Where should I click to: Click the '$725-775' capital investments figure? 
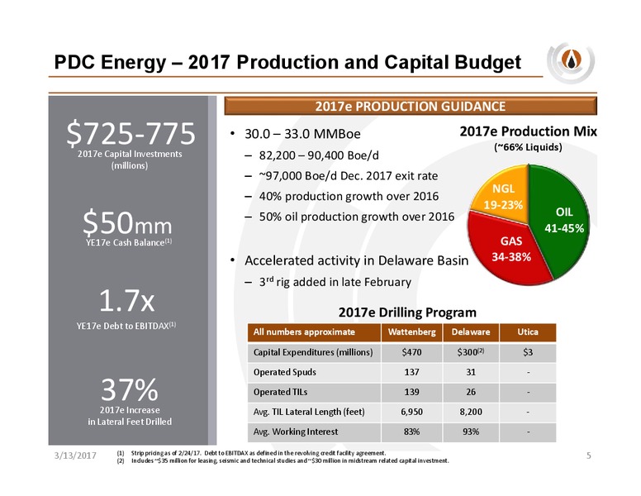click(x=131, y=133)
